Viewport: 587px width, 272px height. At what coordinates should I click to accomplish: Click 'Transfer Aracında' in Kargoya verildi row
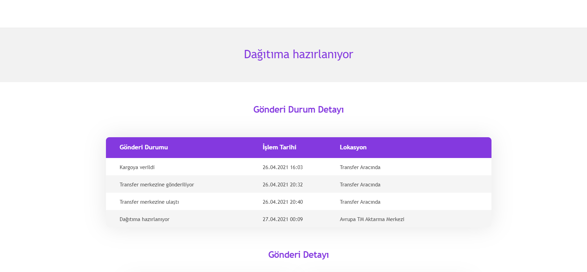[x=360, y=167]
